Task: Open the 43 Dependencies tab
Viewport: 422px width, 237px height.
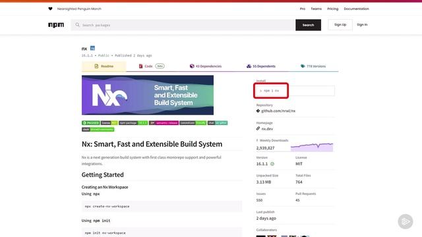Action: click(206, 66)
